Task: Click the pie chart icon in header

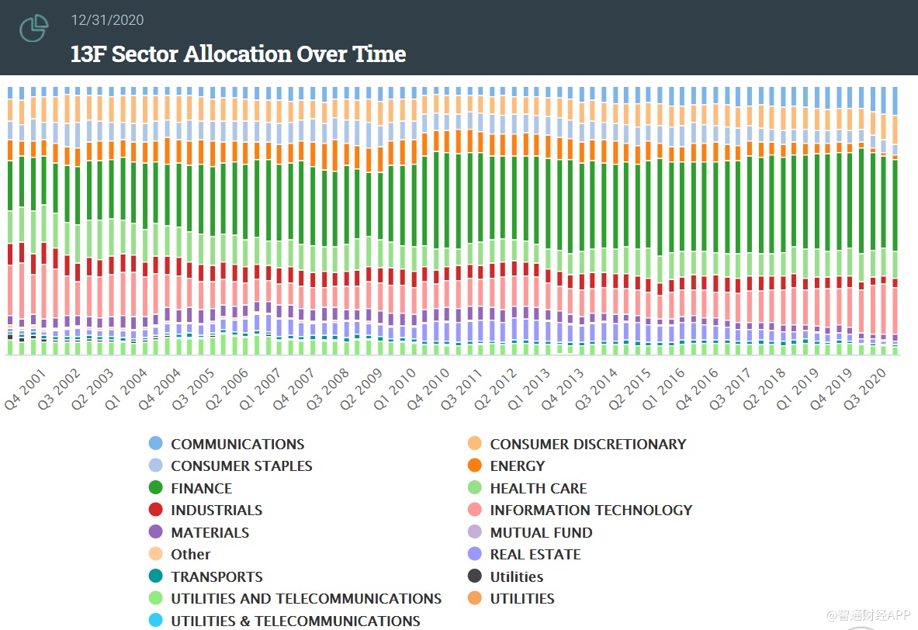Action: [34, 28]
